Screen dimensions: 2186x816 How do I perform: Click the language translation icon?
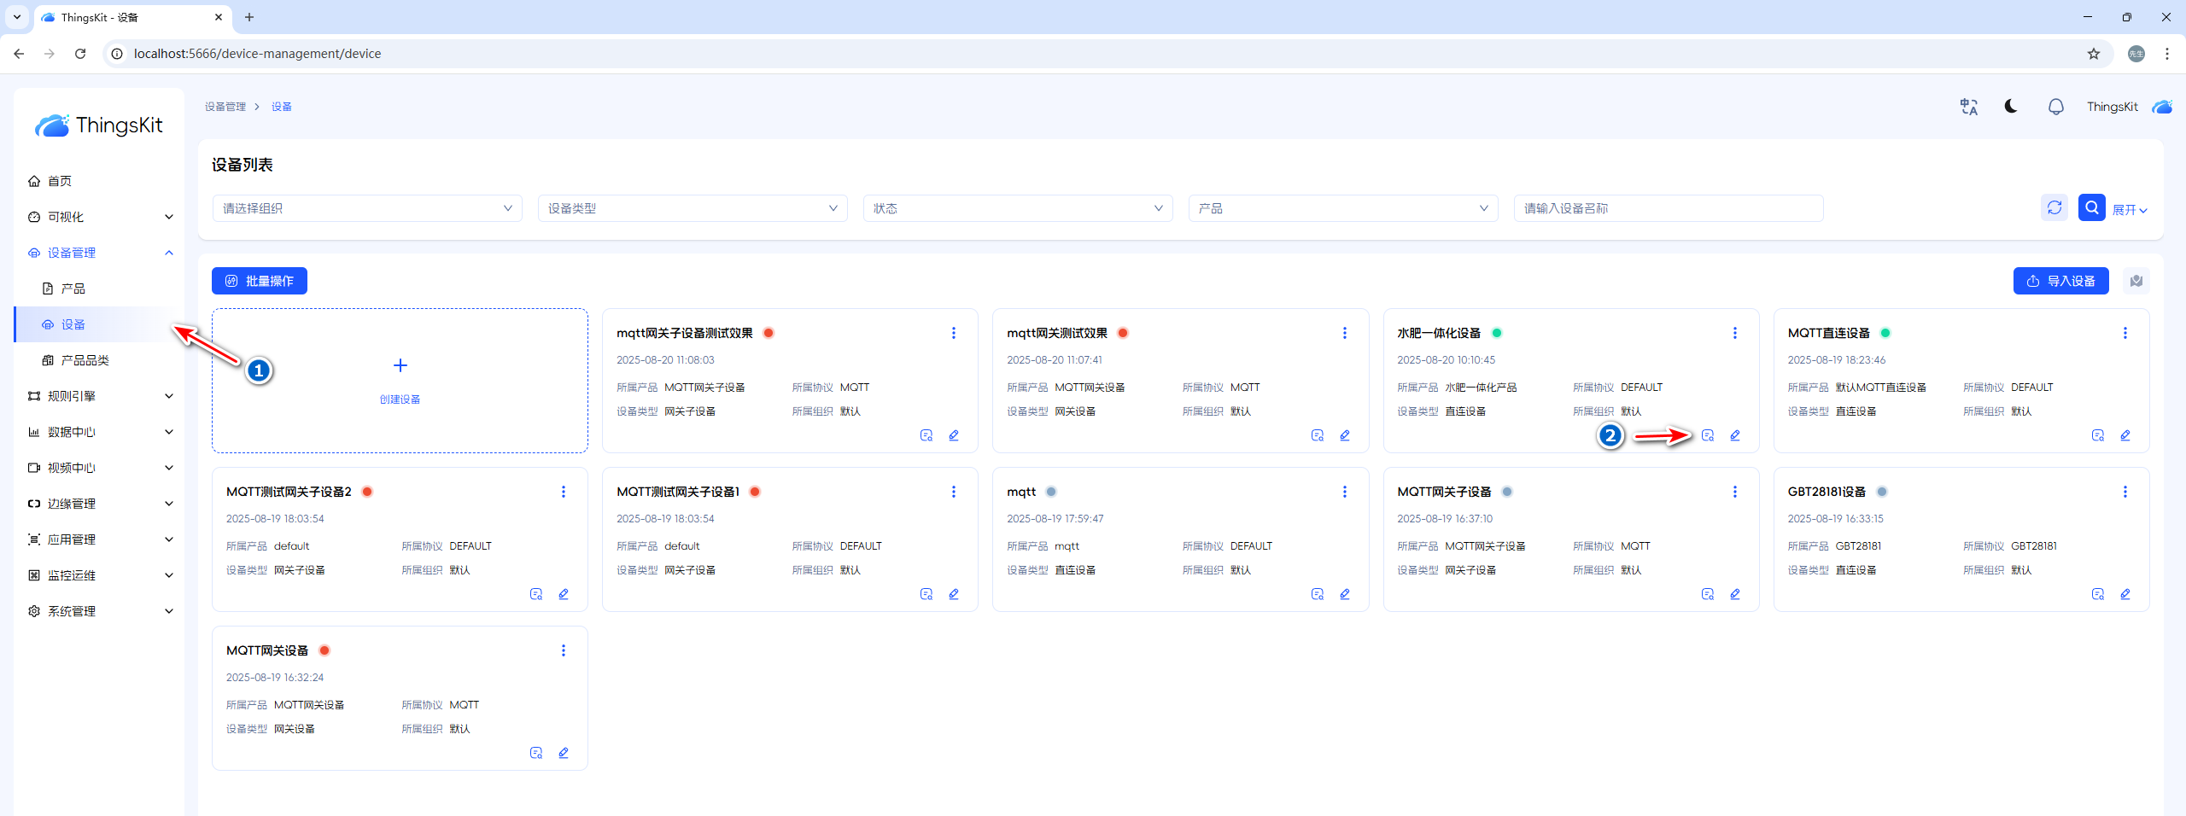tap(1968, 107)
